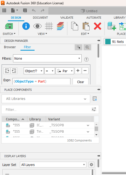Expand variants for Tin library *555 row
126x175 pixels.
[x=88, y=132]
